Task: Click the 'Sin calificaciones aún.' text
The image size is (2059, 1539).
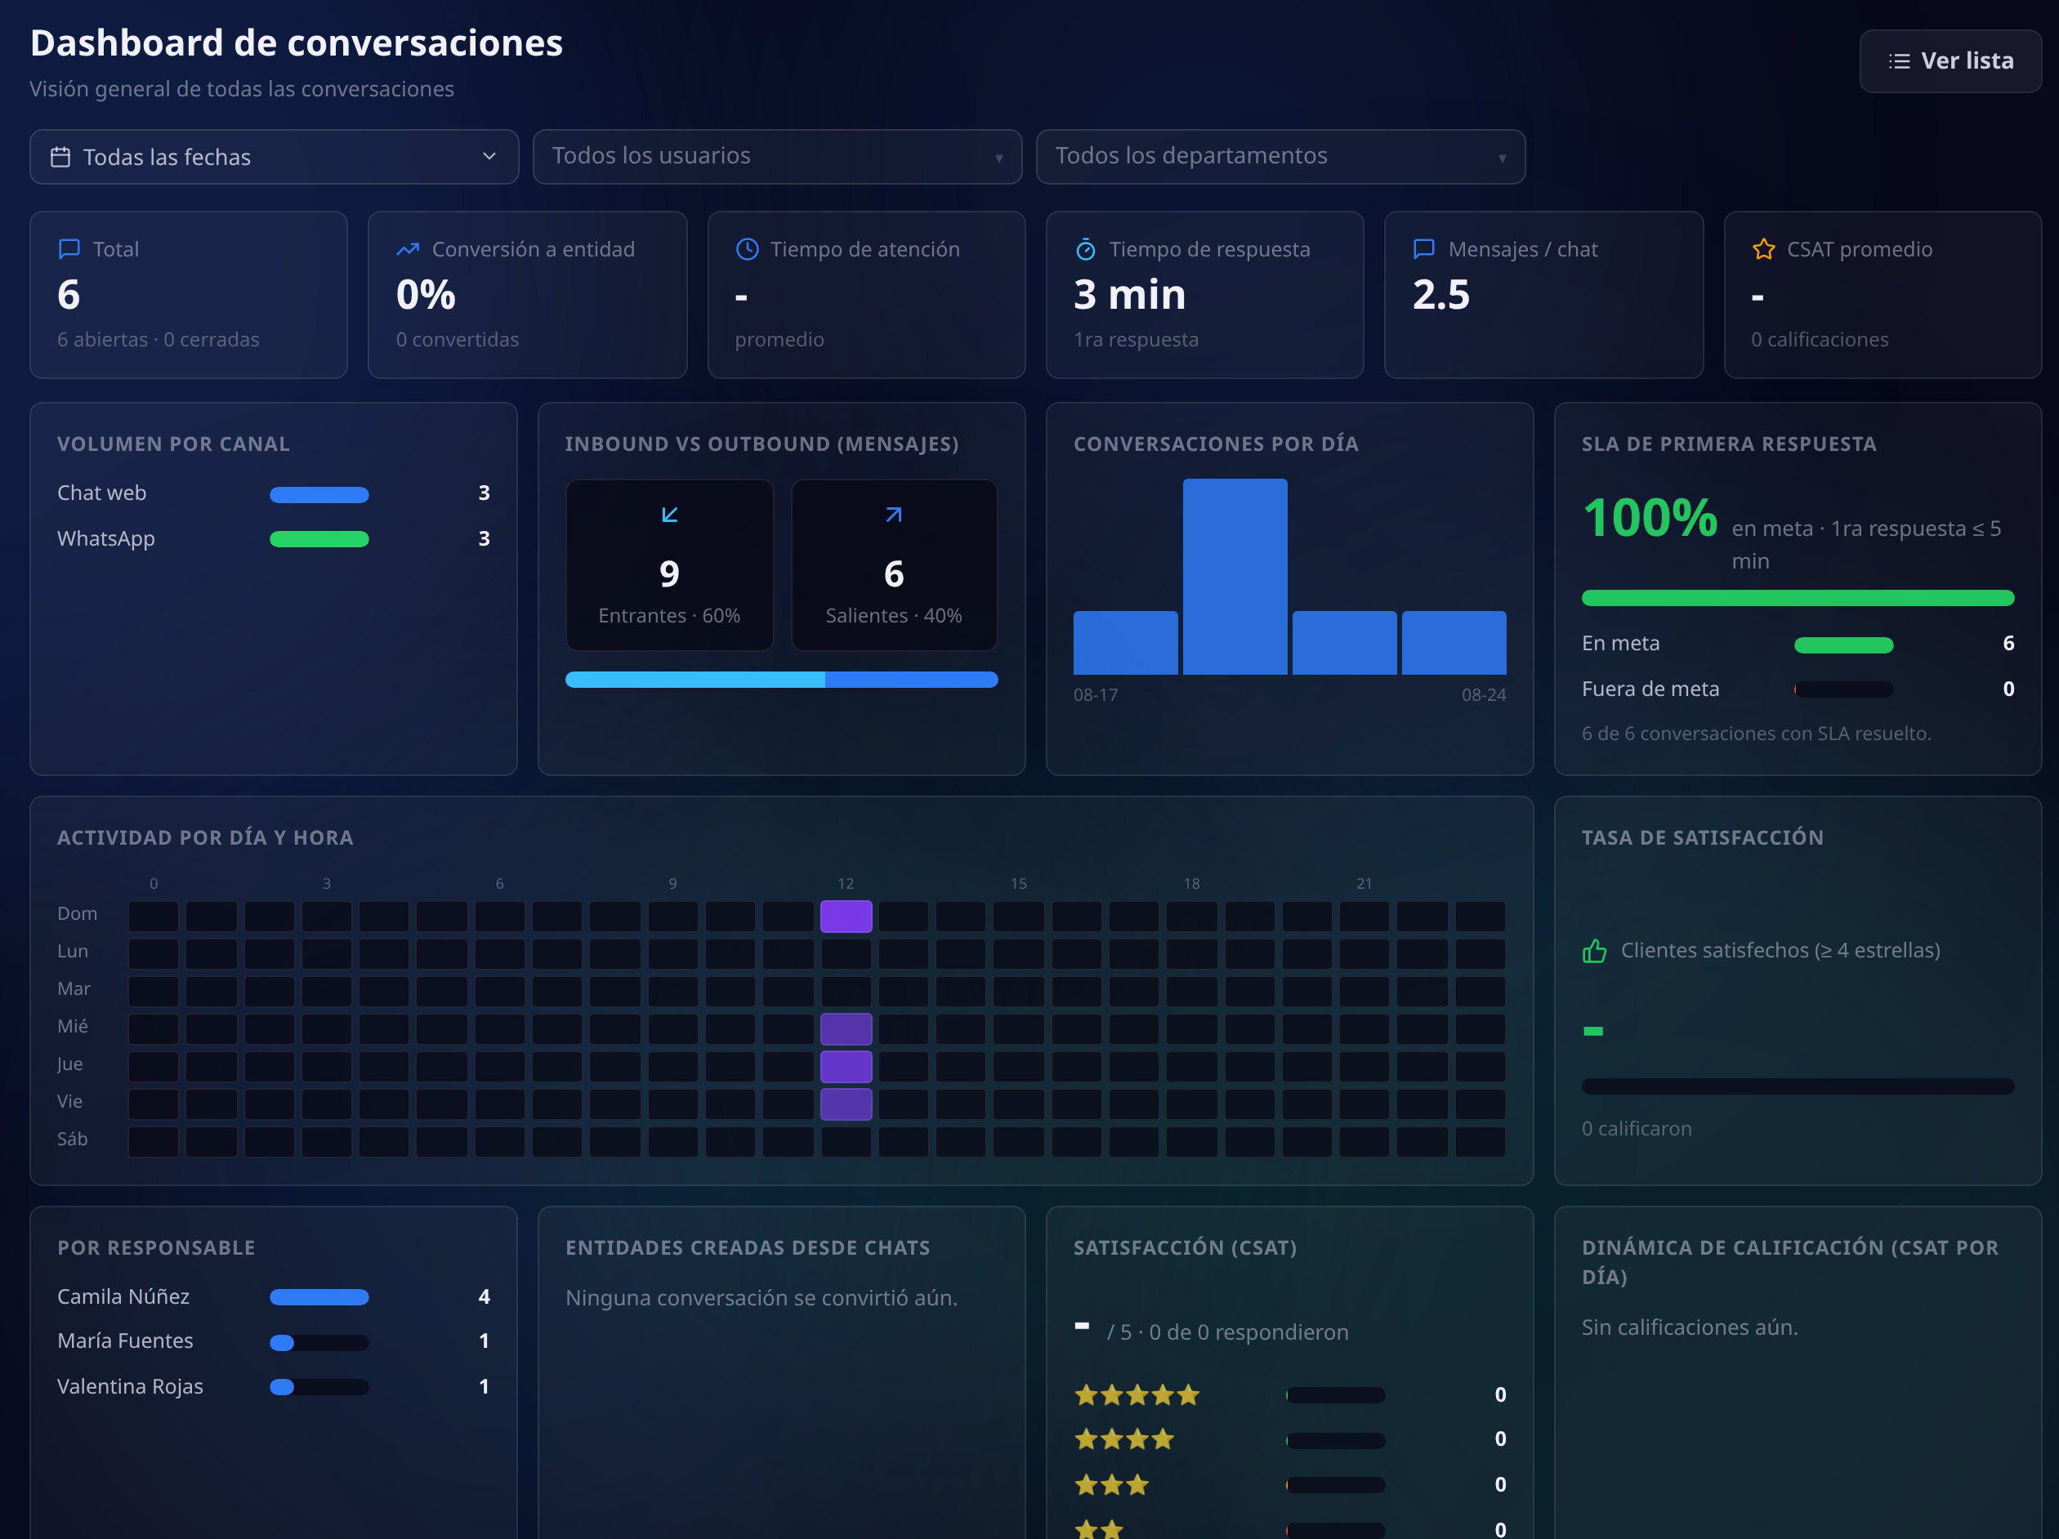Action: point(1690,1327)
